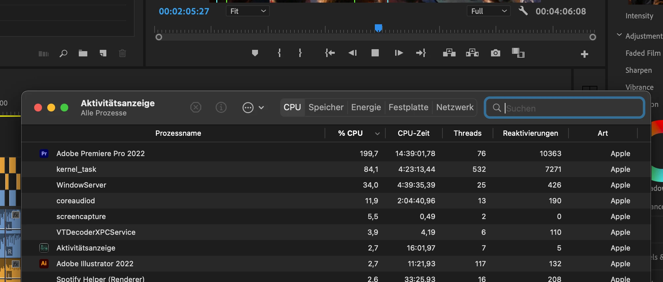
Task: Stop playback in Premiere monitor
Action: tap(375, 53)
